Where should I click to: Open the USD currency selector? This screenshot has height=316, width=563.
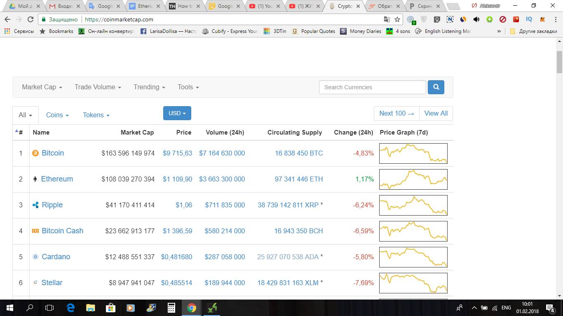(x=177, y=113)
